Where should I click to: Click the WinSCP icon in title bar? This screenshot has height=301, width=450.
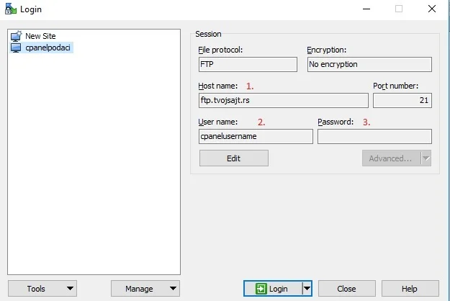11,9
